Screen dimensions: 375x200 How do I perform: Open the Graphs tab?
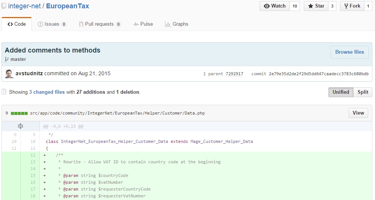176,24
